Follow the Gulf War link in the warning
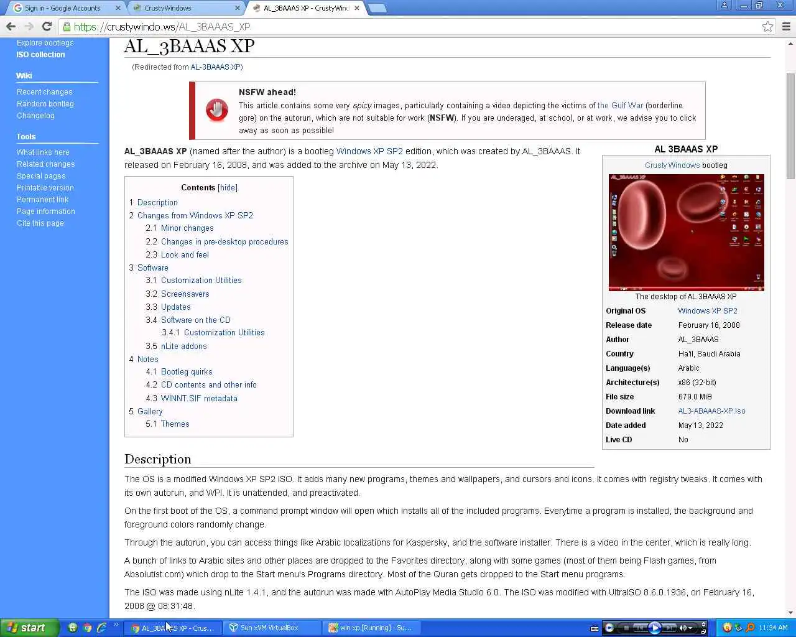 [620, 106]
